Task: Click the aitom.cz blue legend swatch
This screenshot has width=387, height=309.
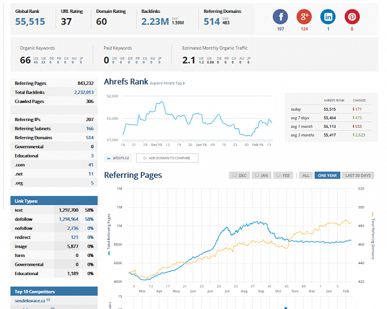Action: pos(108,158)
